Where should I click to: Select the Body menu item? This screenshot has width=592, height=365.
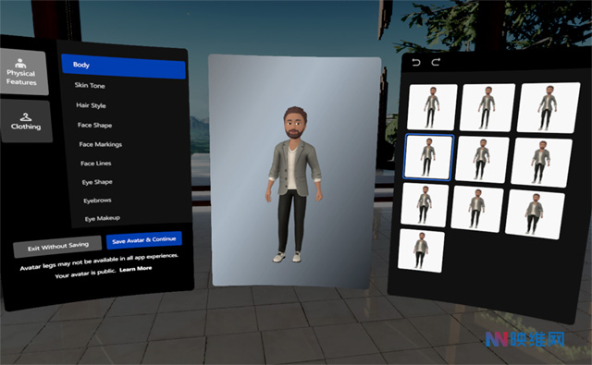[x=123, y=66]
